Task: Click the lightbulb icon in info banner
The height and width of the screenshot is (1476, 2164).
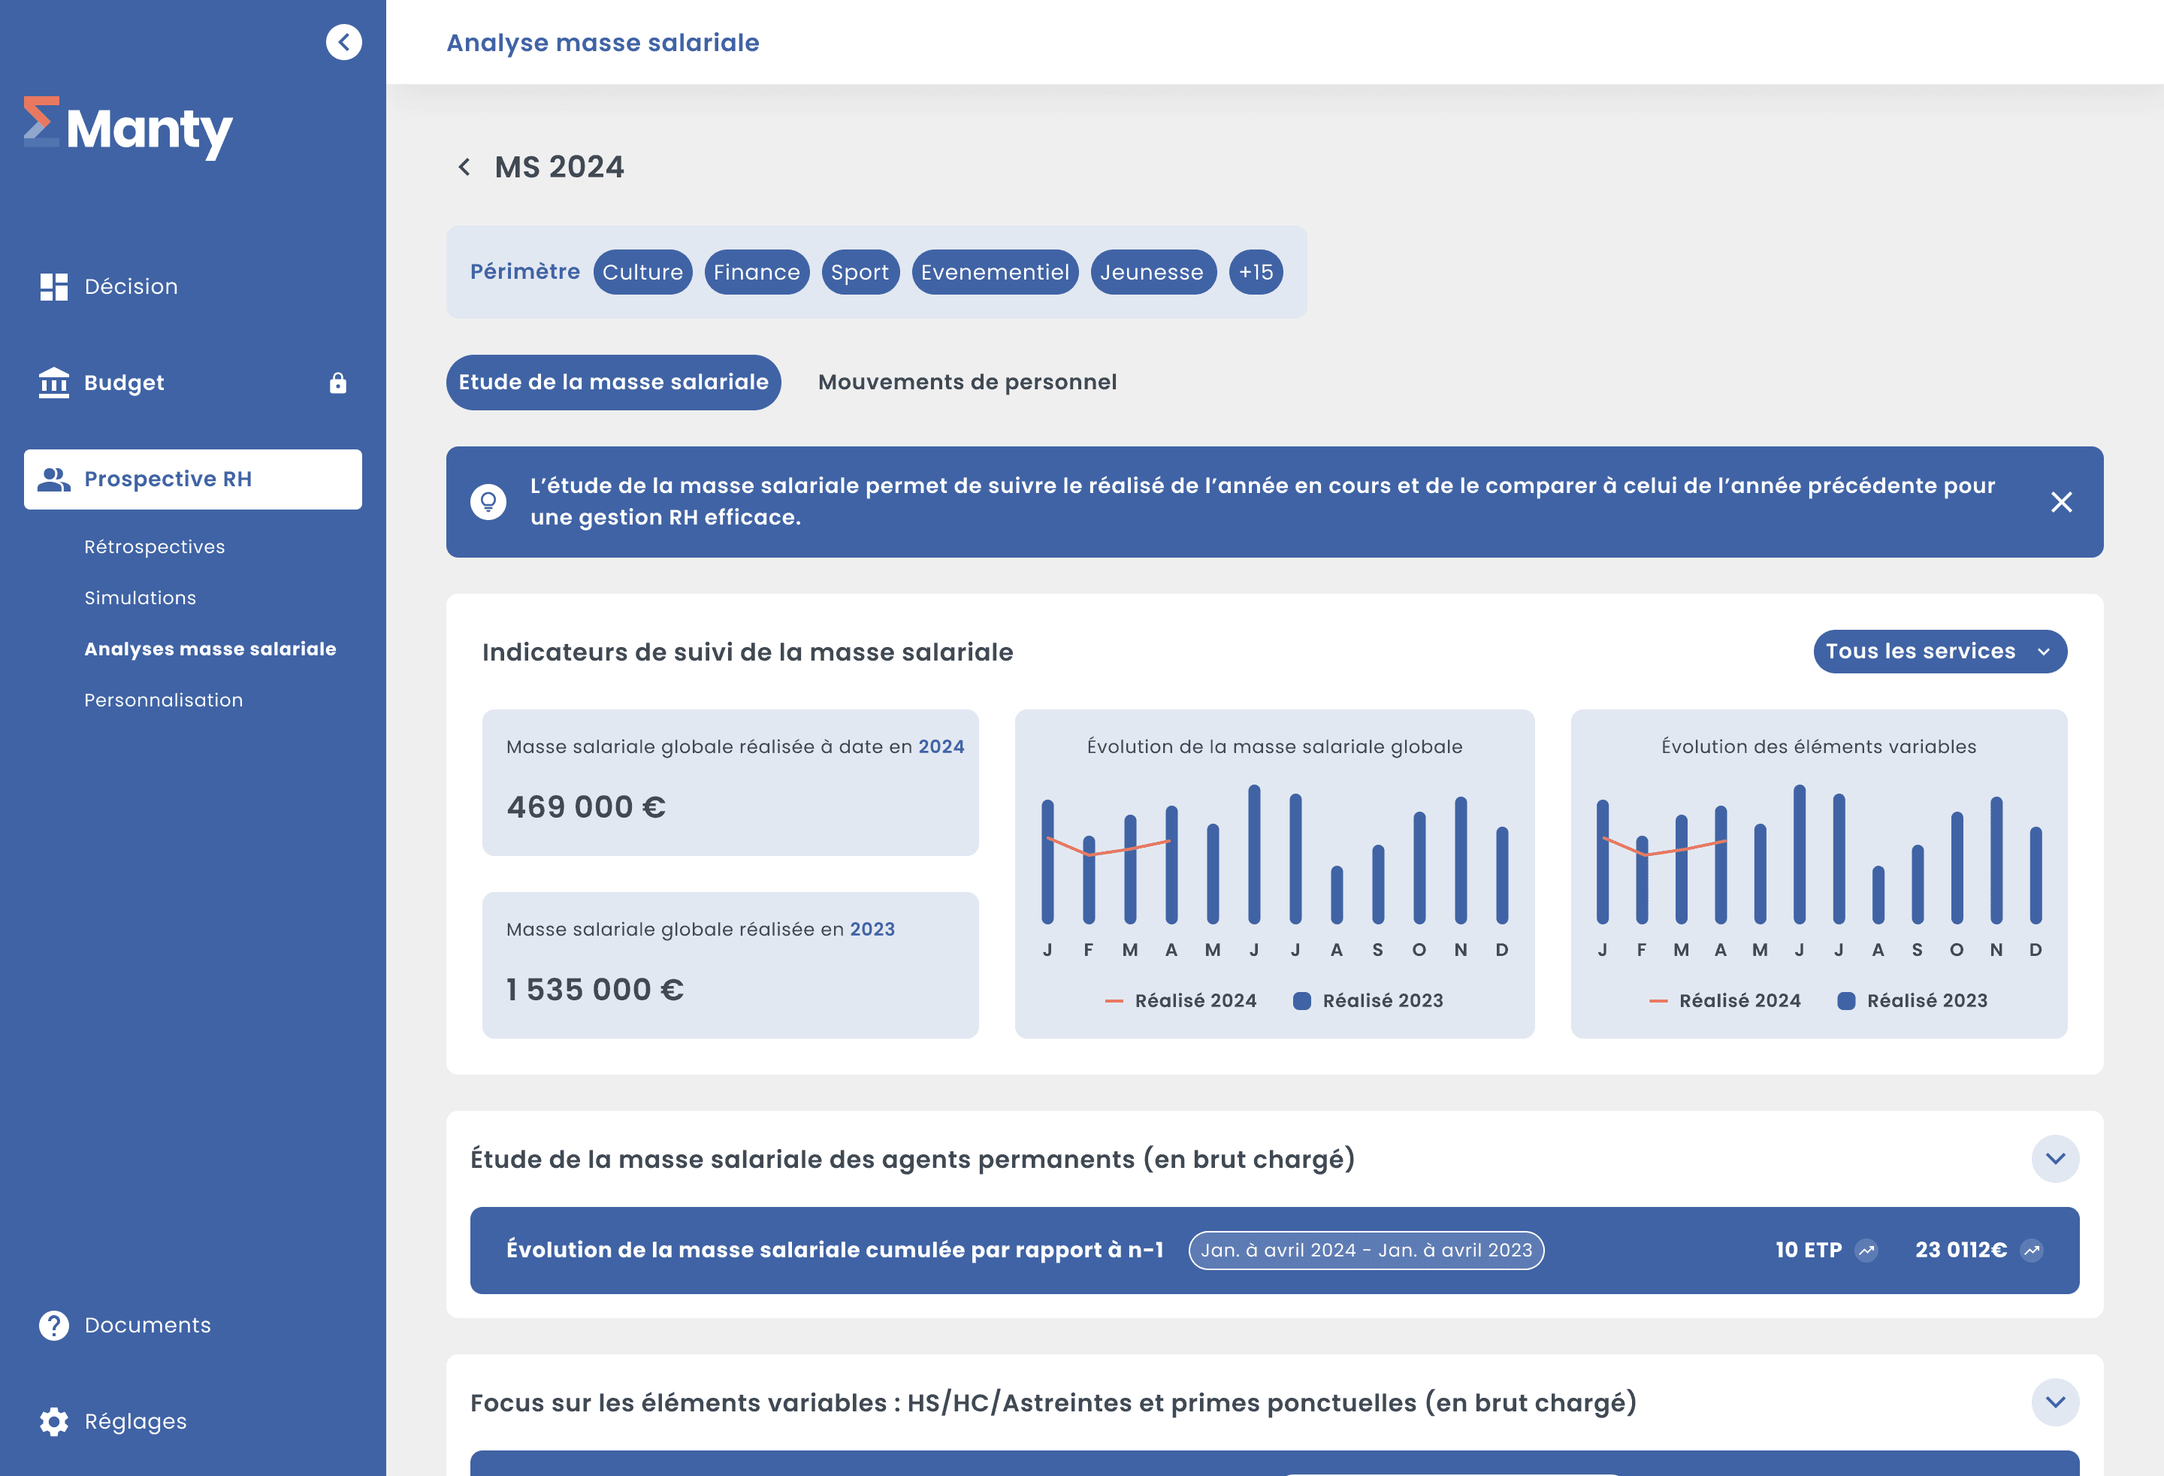Action: [x=488, y=502]
